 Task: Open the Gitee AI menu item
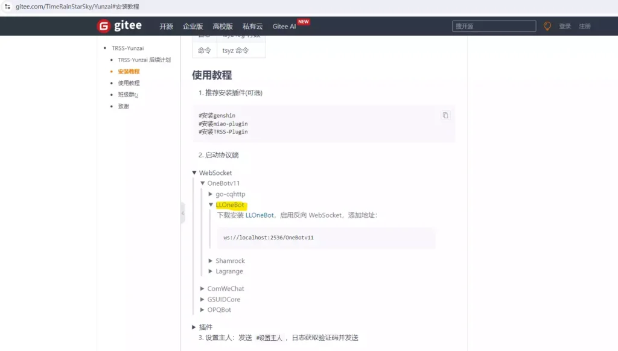pyautogui.click(x=284, y=27)
